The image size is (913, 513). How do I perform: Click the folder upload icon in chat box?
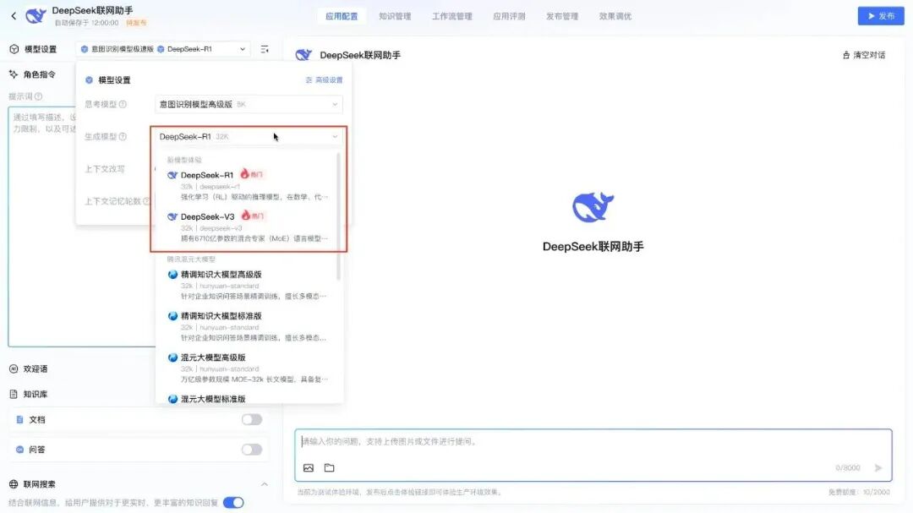[x=330, y=468]
